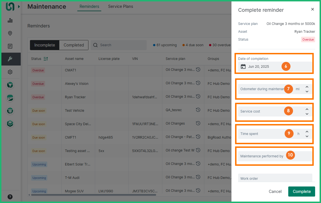
Task: Expand the sidebar using the arrow by logo
Action: tap(19, 6)
